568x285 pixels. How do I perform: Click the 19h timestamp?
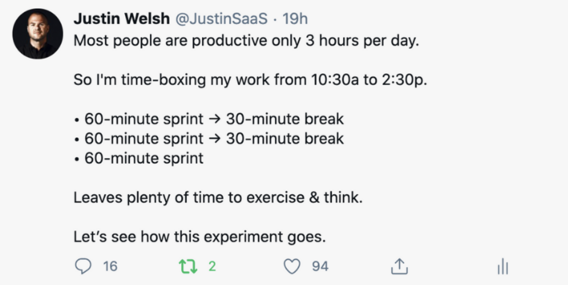tap(295, 19)
